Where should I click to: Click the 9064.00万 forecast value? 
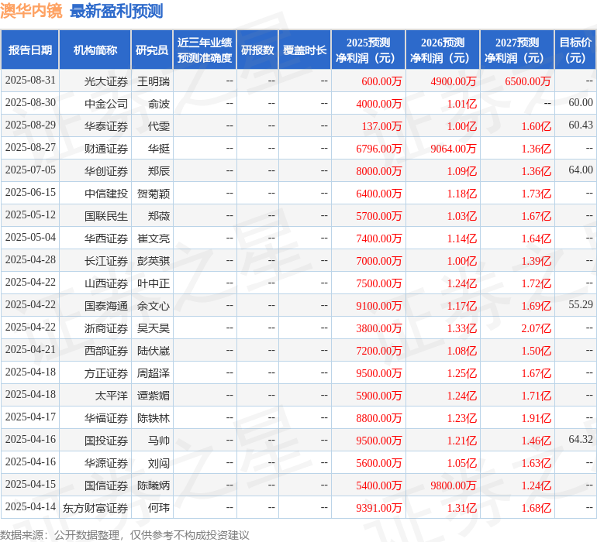click(x=454, y=149)
